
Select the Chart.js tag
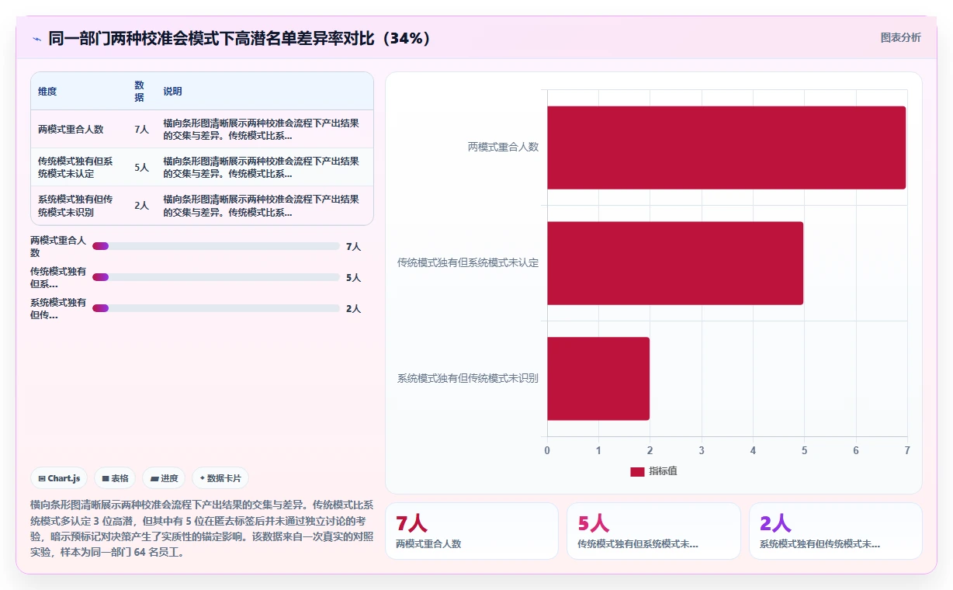click(x=59, y=478)
